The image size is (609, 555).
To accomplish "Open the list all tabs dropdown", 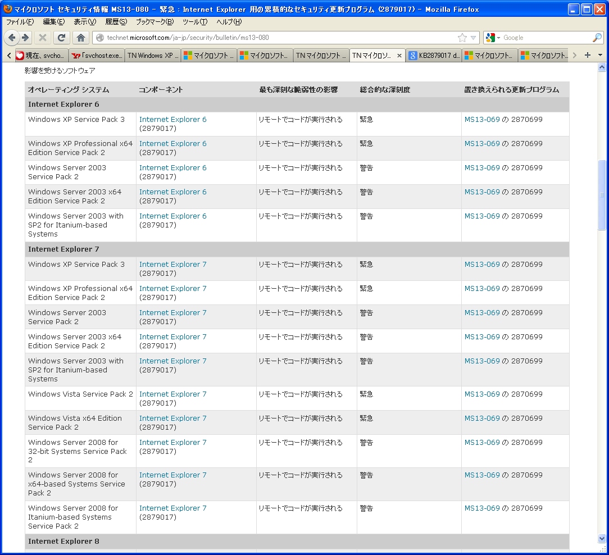I will pos(600,55).
